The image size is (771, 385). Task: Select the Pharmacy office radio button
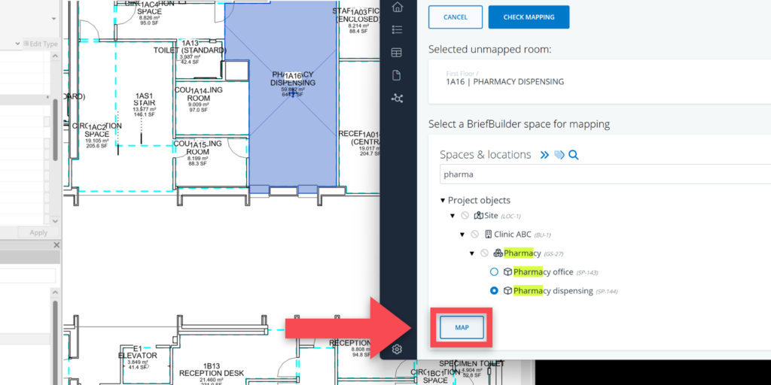tap(494, 271)
